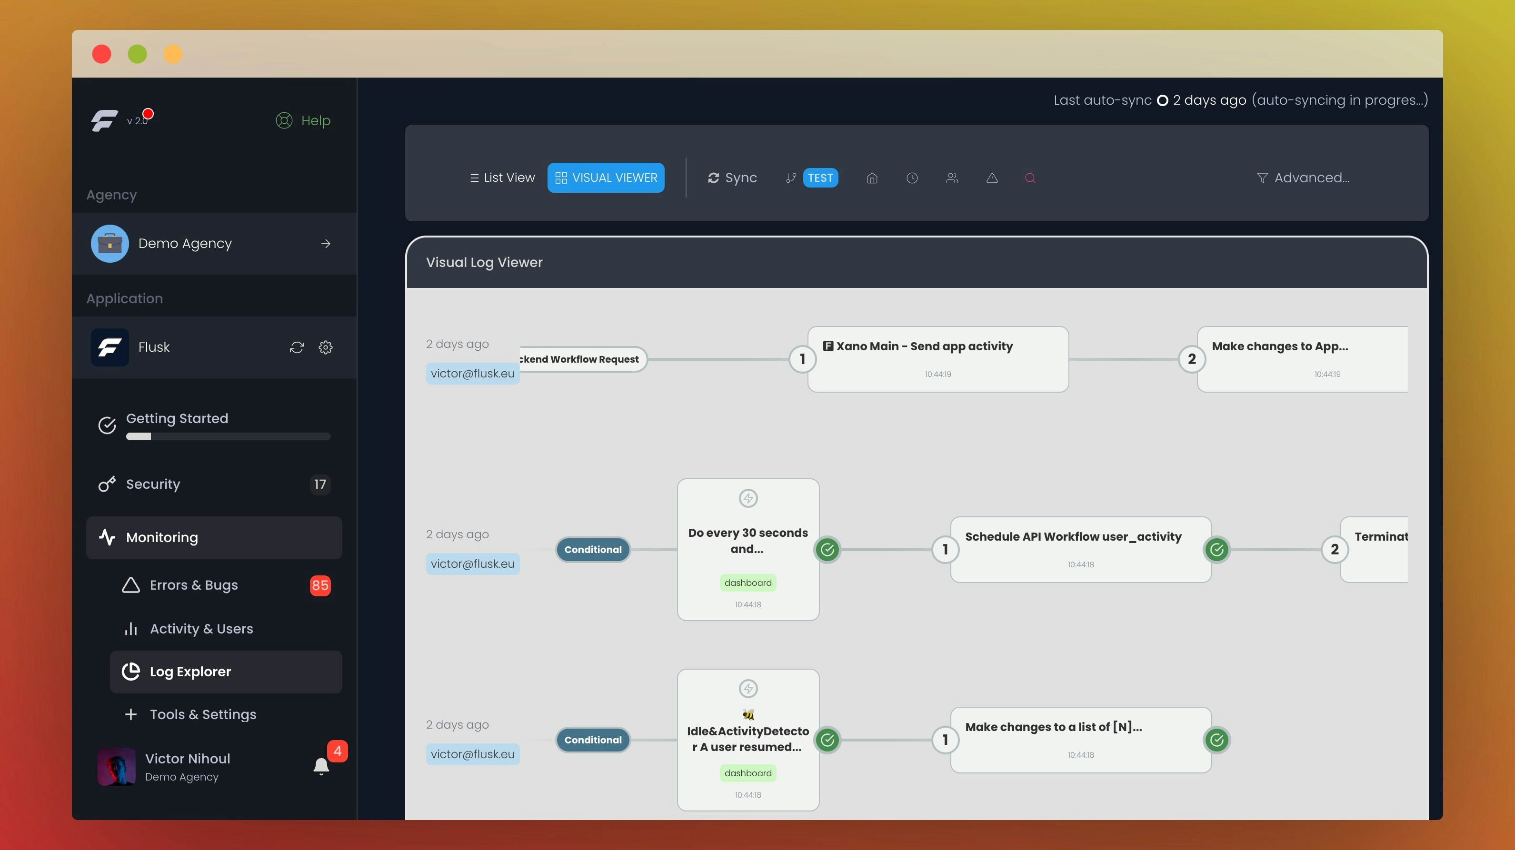Click the Errors & Bugs 85 badge

[320, 585]
